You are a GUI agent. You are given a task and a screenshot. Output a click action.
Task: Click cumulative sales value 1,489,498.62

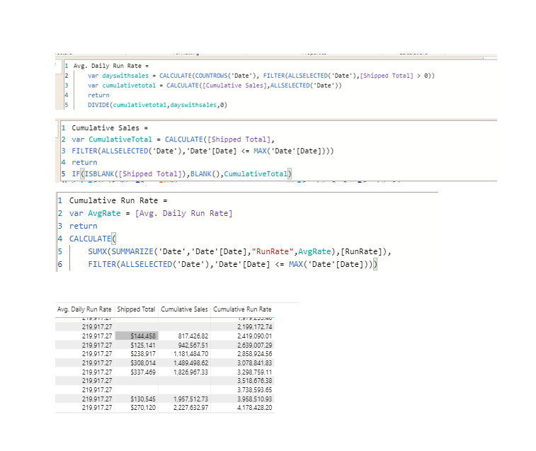(190, 362)
